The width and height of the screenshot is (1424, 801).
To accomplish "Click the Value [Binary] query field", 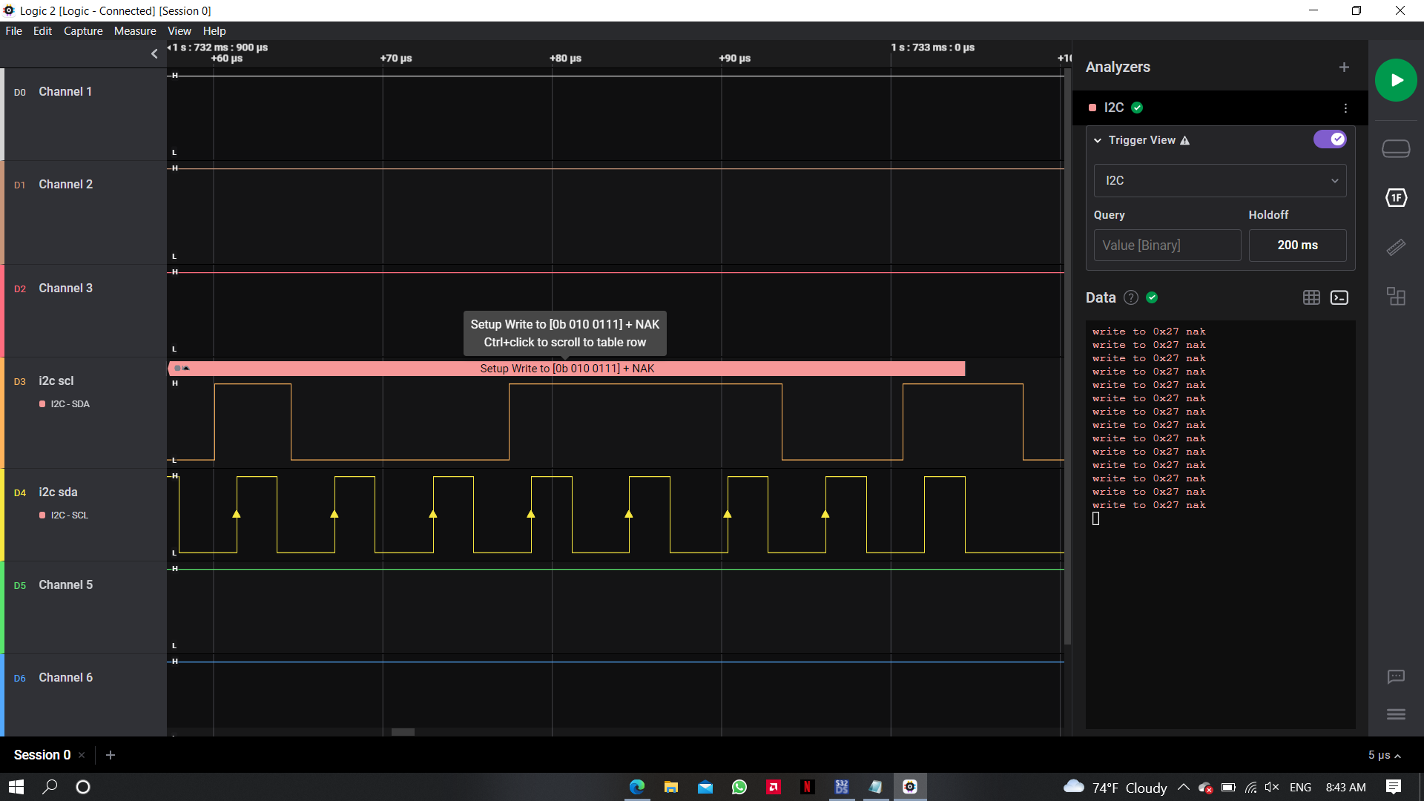I will point(1166,245).
